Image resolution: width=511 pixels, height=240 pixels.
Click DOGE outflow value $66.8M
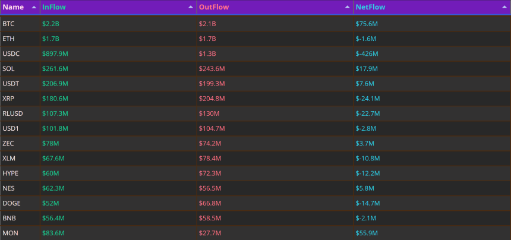tap(210, 203)
